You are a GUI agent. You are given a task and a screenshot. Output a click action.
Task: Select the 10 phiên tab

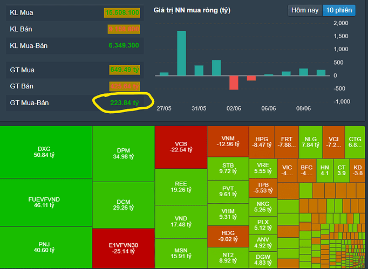pos(339,10)
